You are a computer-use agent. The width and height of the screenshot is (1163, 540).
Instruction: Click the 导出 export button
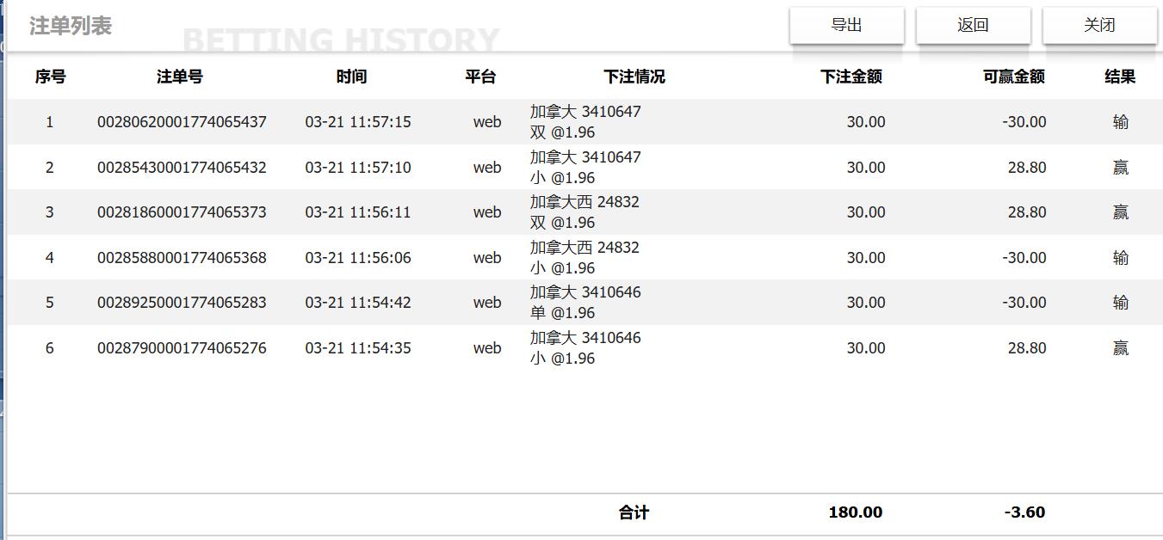[x=846, y=25]
